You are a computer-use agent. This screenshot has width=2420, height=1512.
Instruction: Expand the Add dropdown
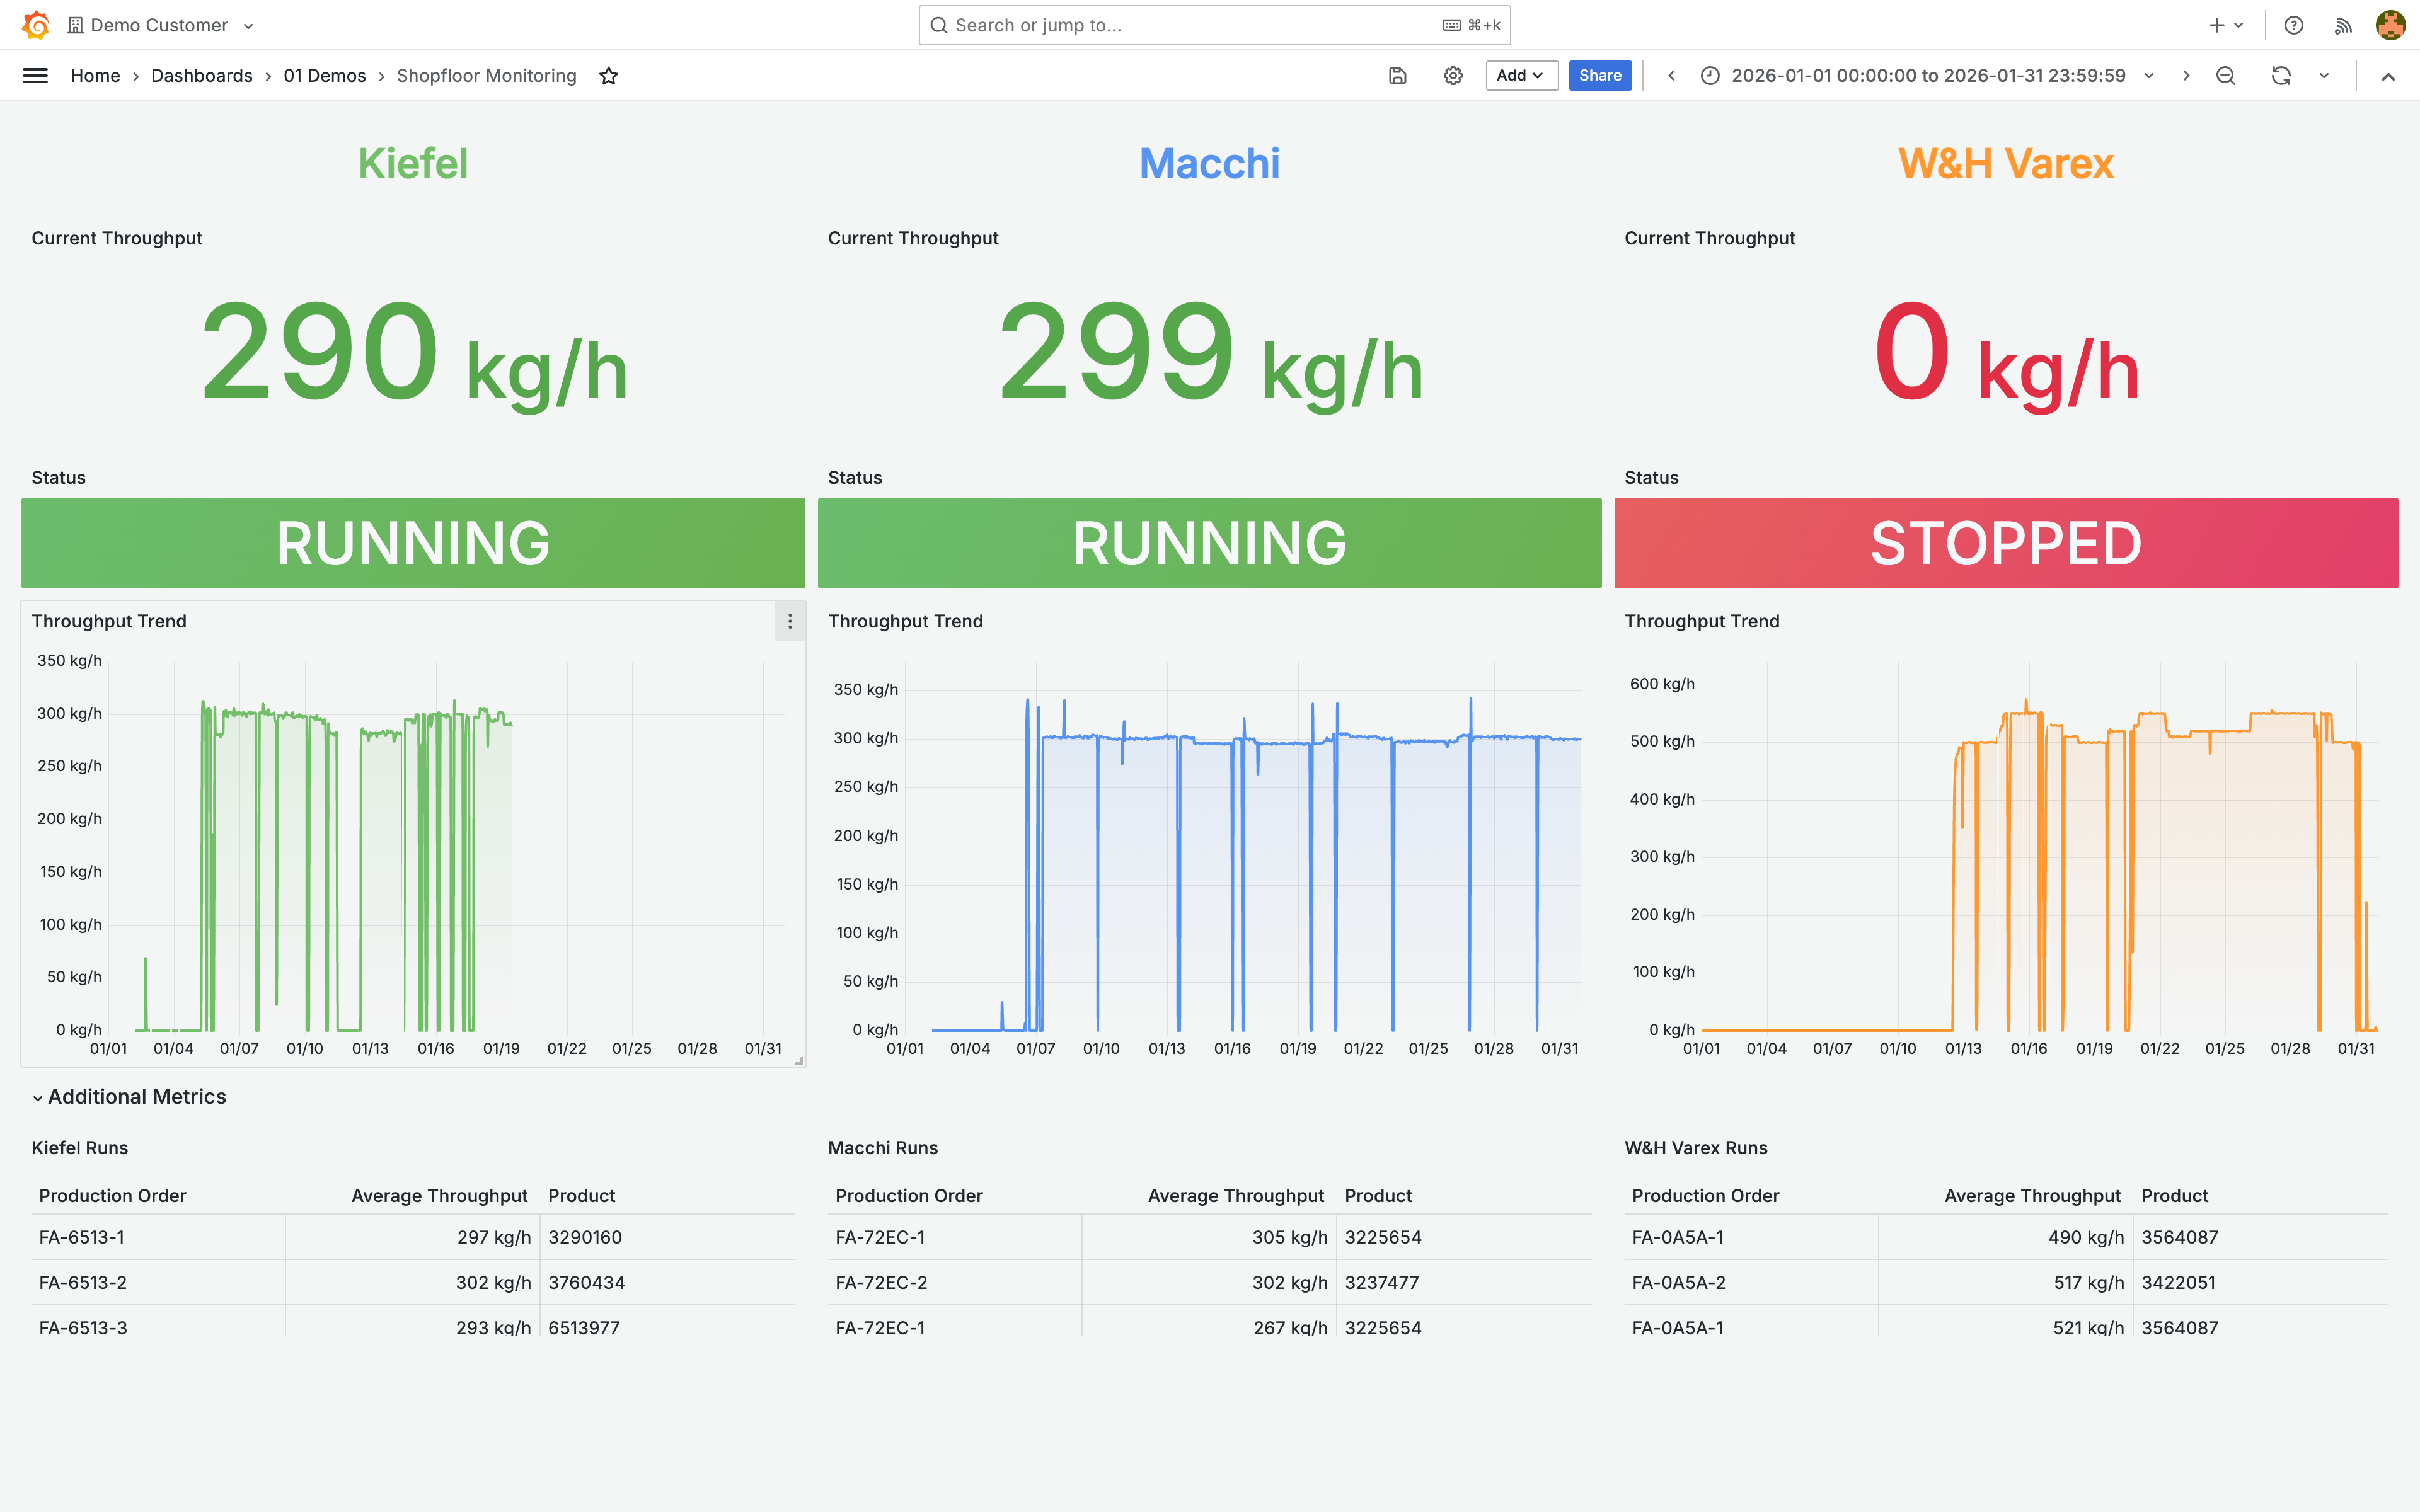click(1520, 76)
